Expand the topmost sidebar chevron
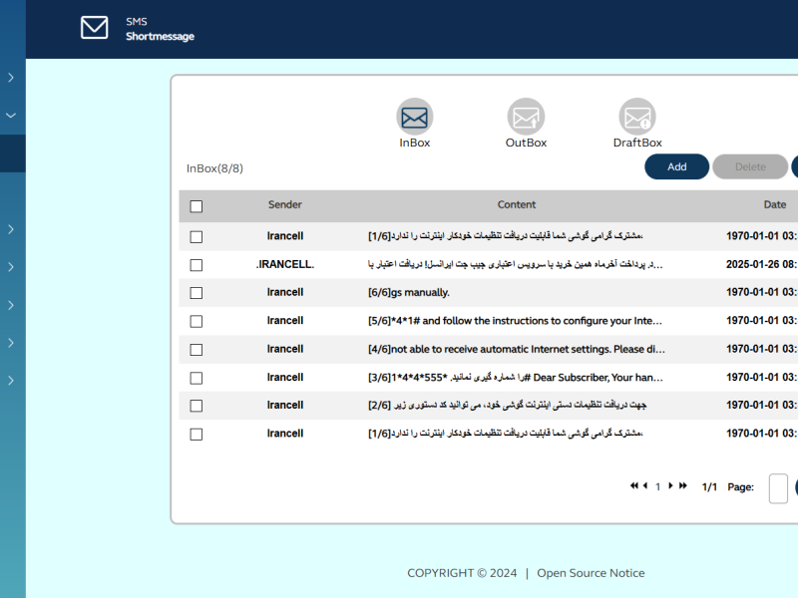 [11, 78]
